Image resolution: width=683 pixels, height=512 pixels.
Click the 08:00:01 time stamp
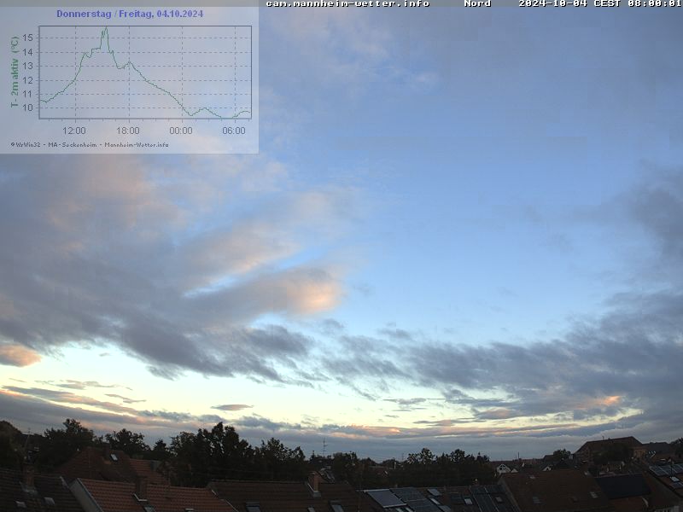pos(654,3)
